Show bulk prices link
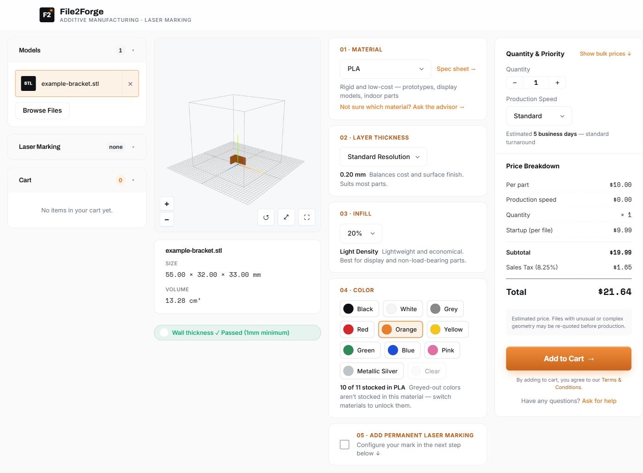Viewport: 643px width, 473px height. (x=605, y=54)
